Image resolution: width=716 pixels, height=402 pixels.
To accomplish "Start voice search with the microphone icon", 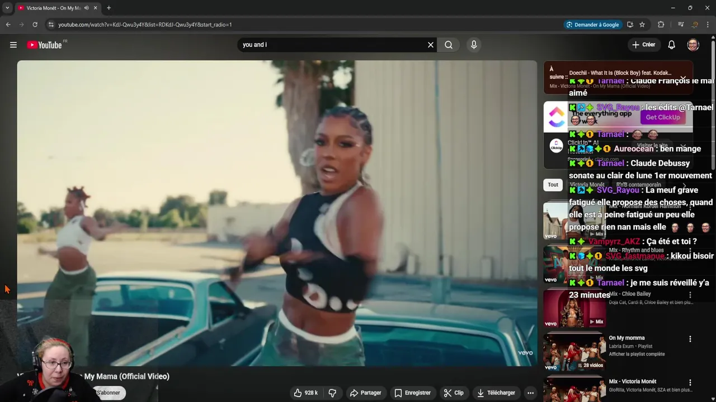I will [x=474, y=45].
